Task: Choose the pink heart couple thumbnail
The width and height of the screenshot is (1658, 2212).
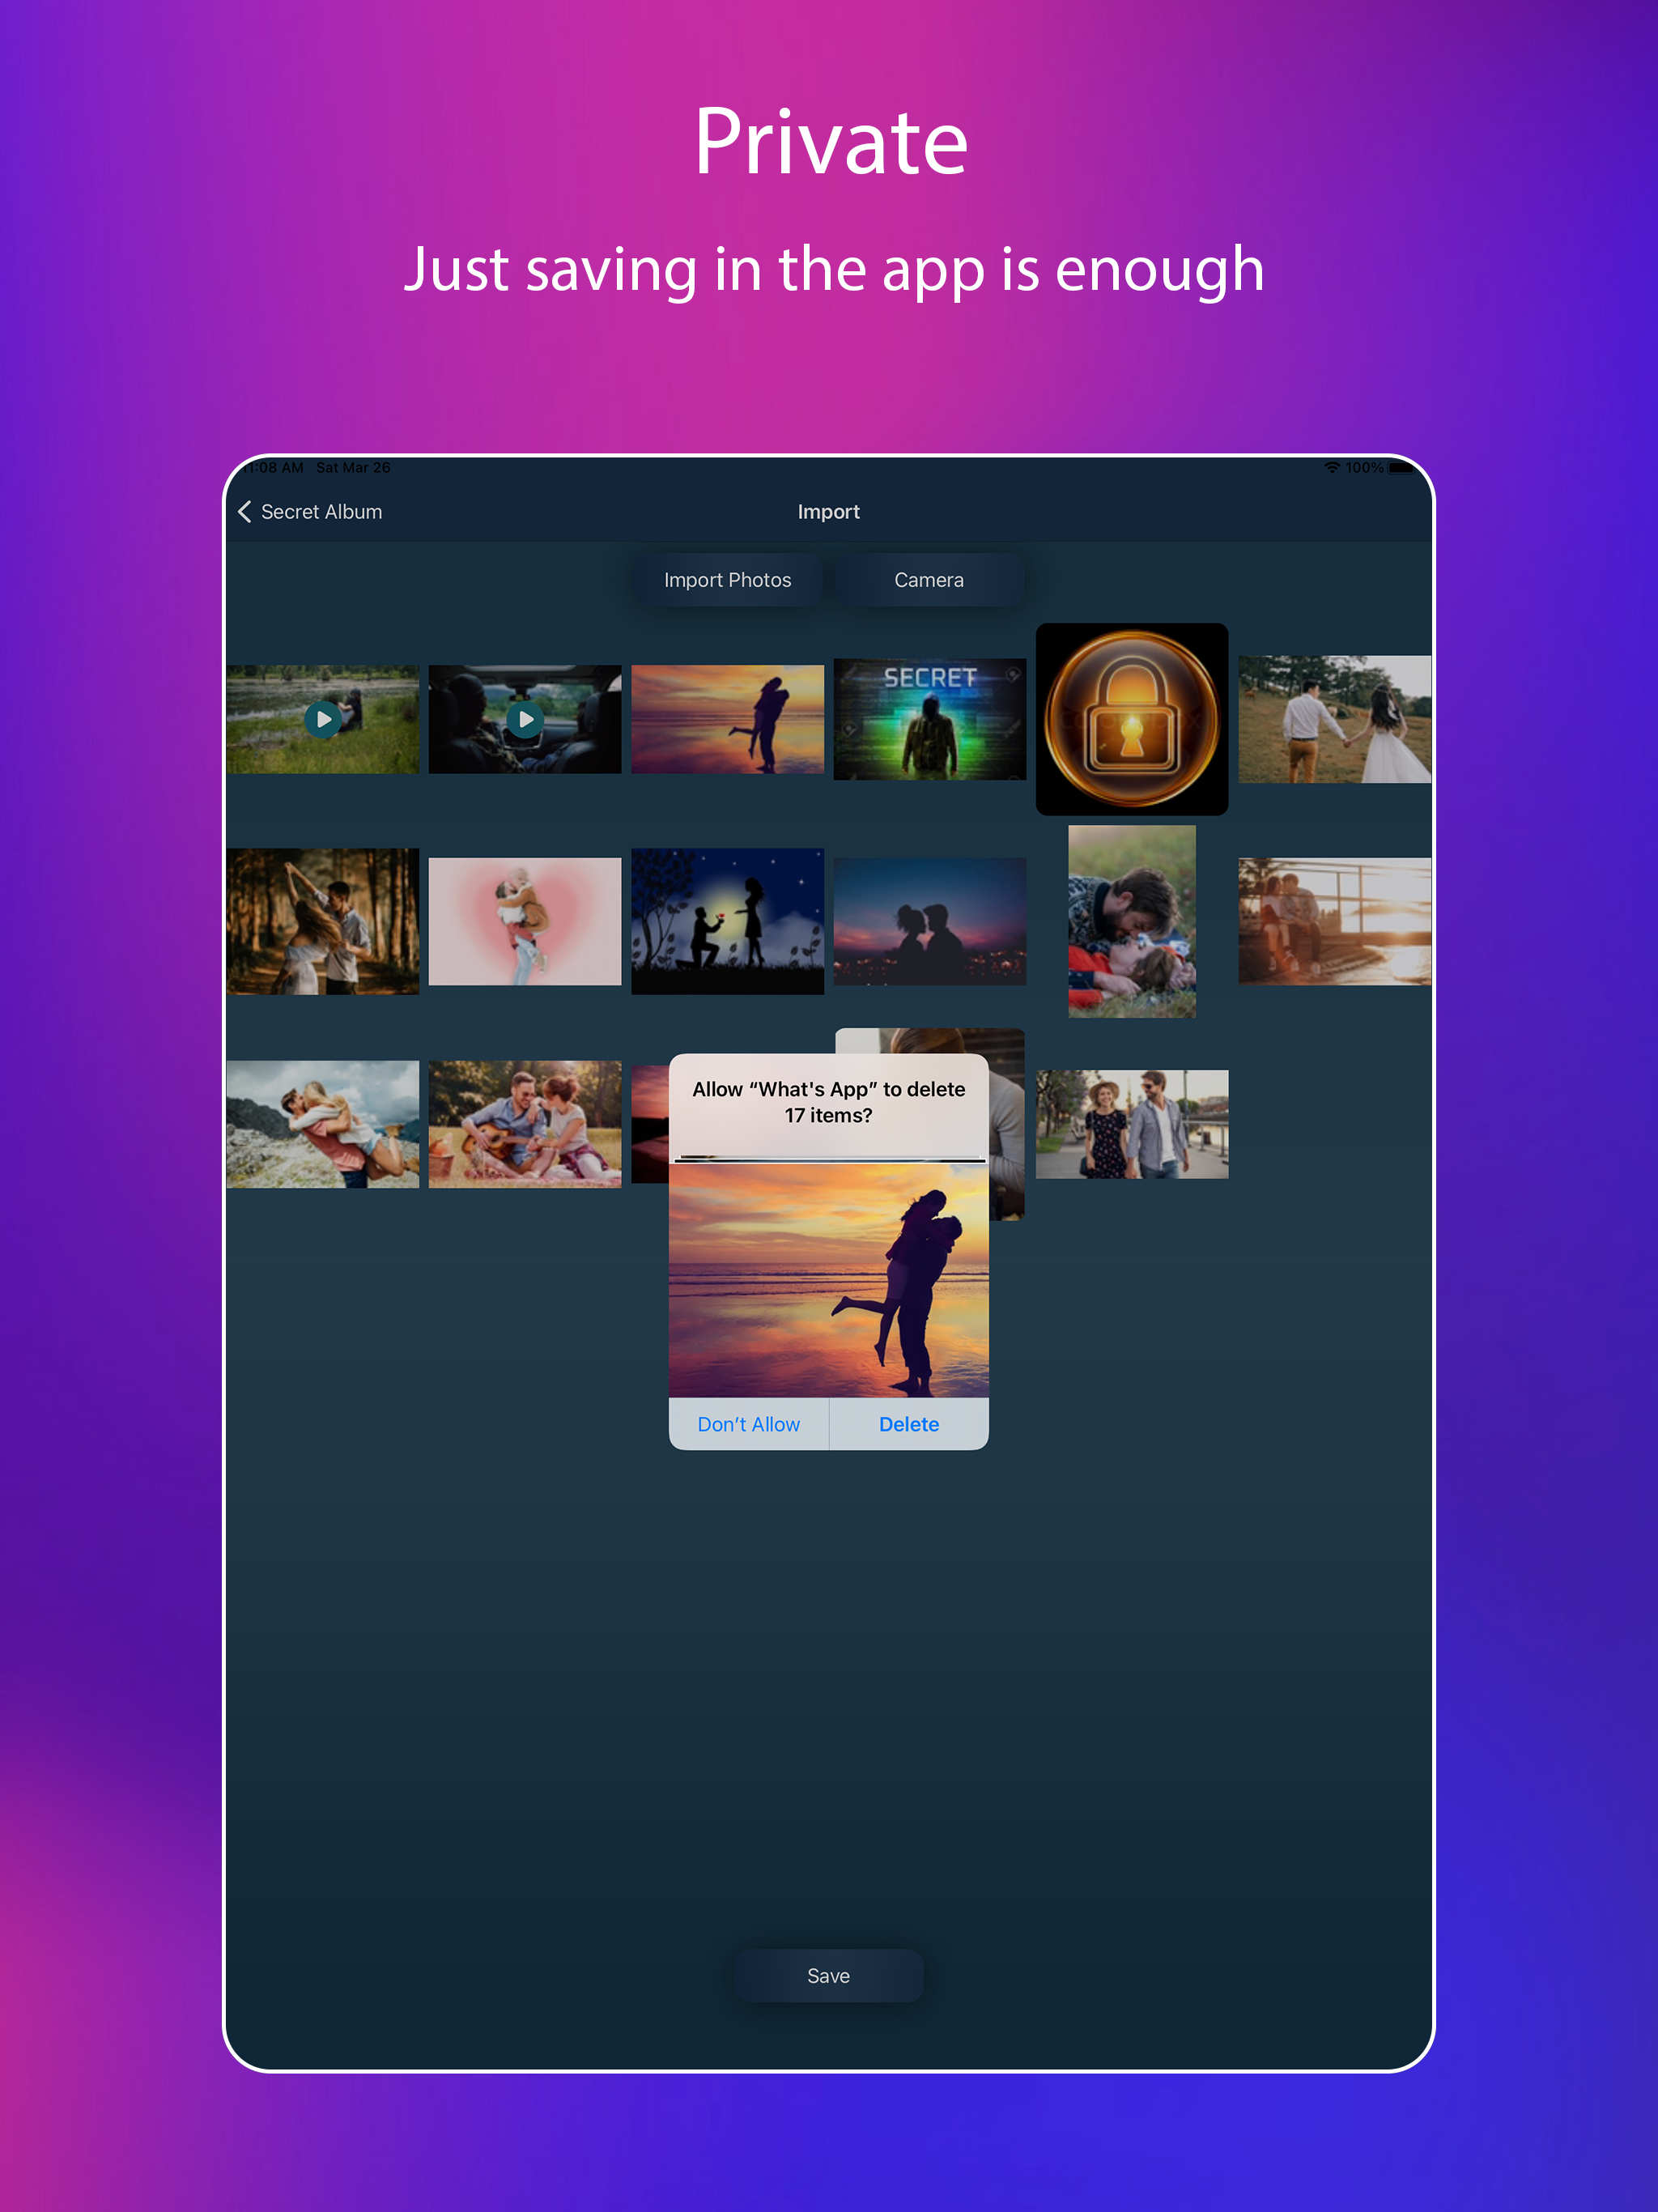Action: tap(525, 921)
